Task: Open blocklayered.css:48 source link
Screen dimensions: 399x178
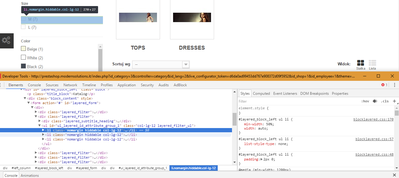Action: [x=374, y=155]
